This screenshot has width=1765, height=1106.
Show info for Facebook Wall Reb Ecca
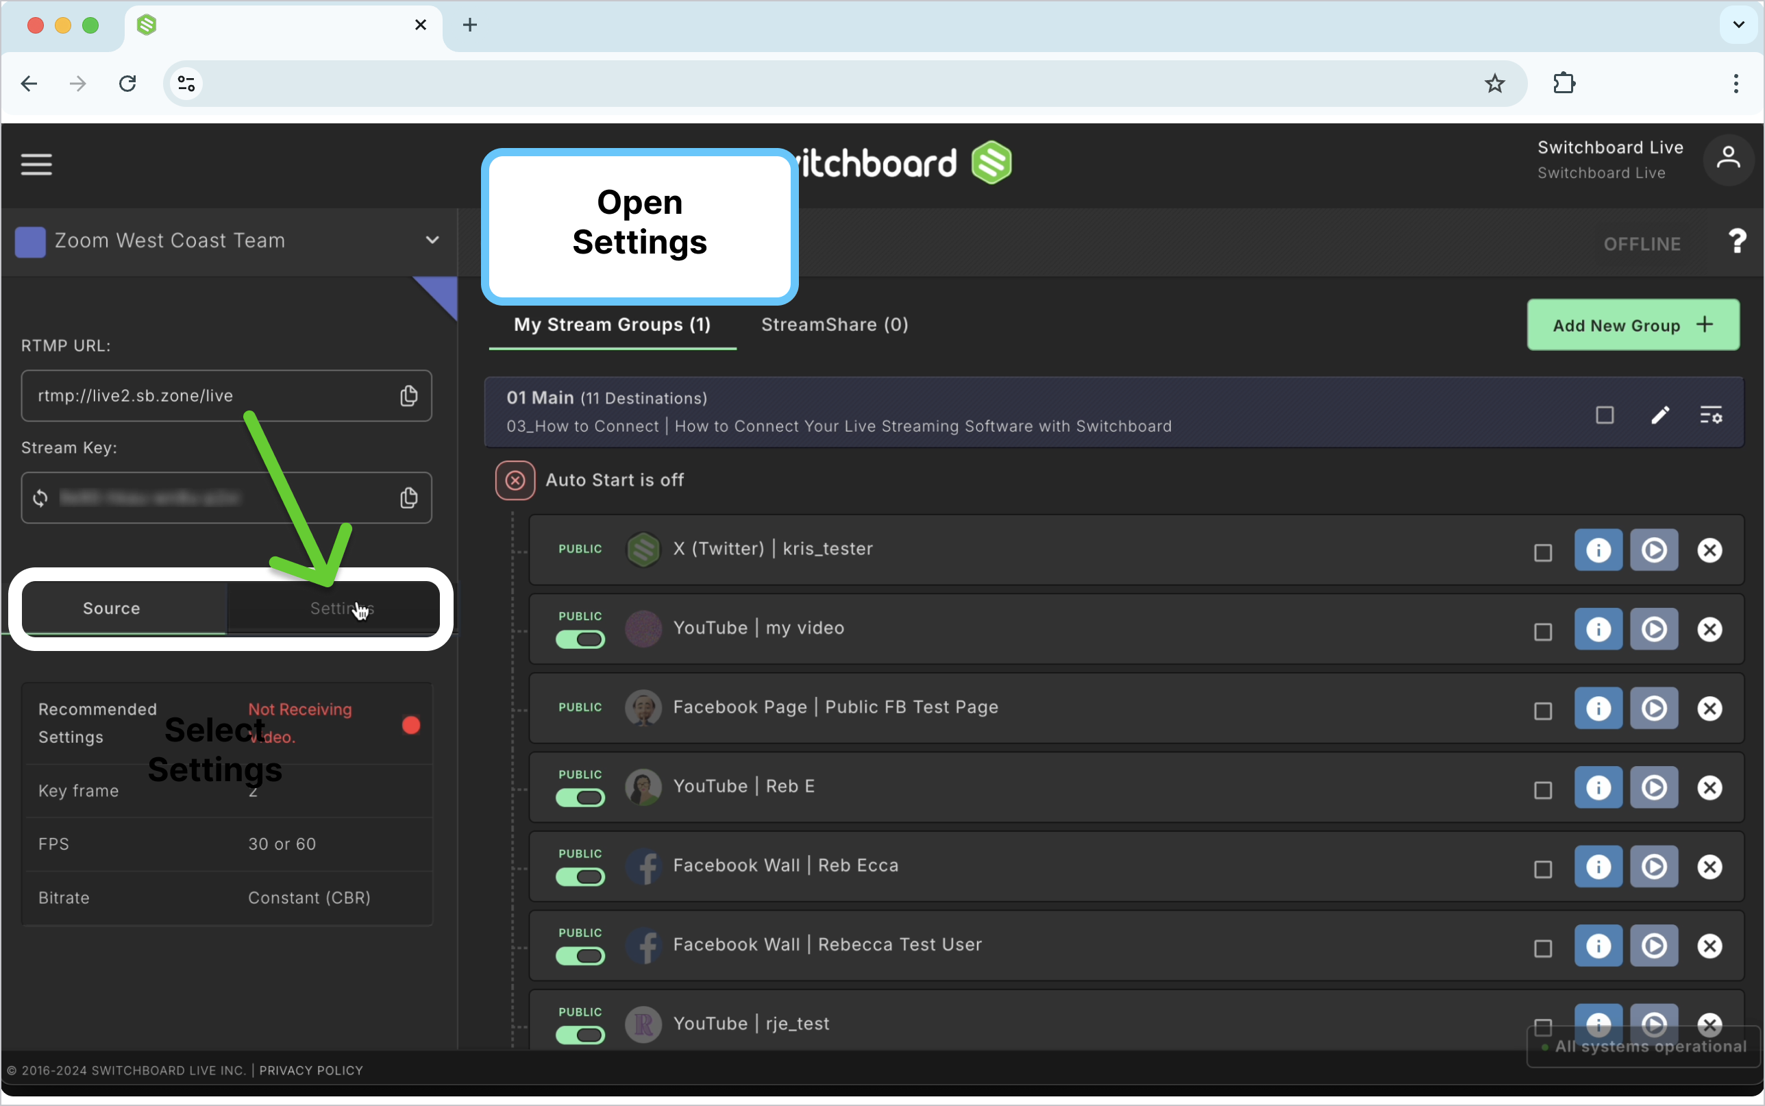pyautogui.click(x=1599, y=867)
